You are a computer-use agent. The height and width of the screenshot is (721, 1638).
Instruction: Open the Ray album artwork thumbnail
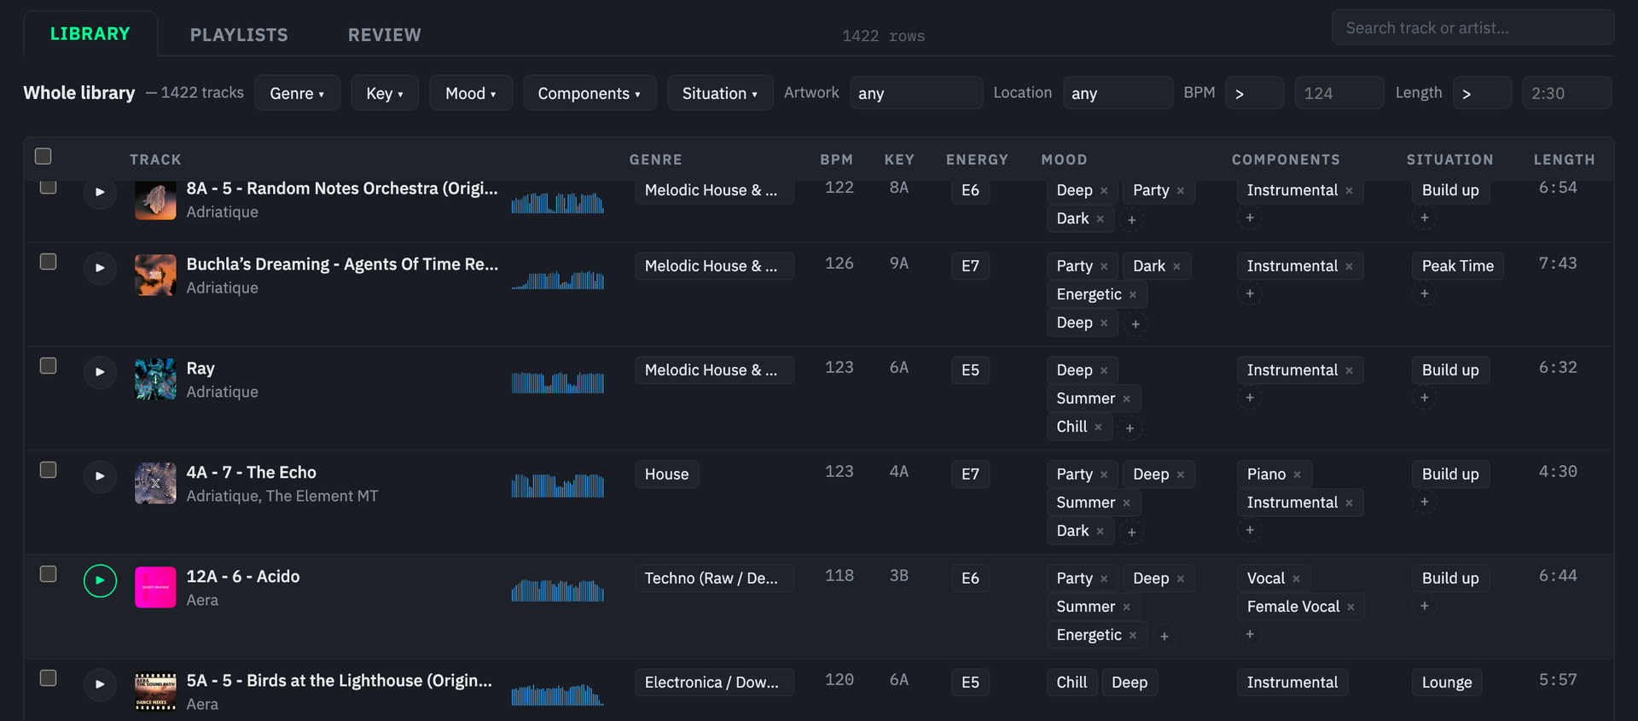[155, 379]
